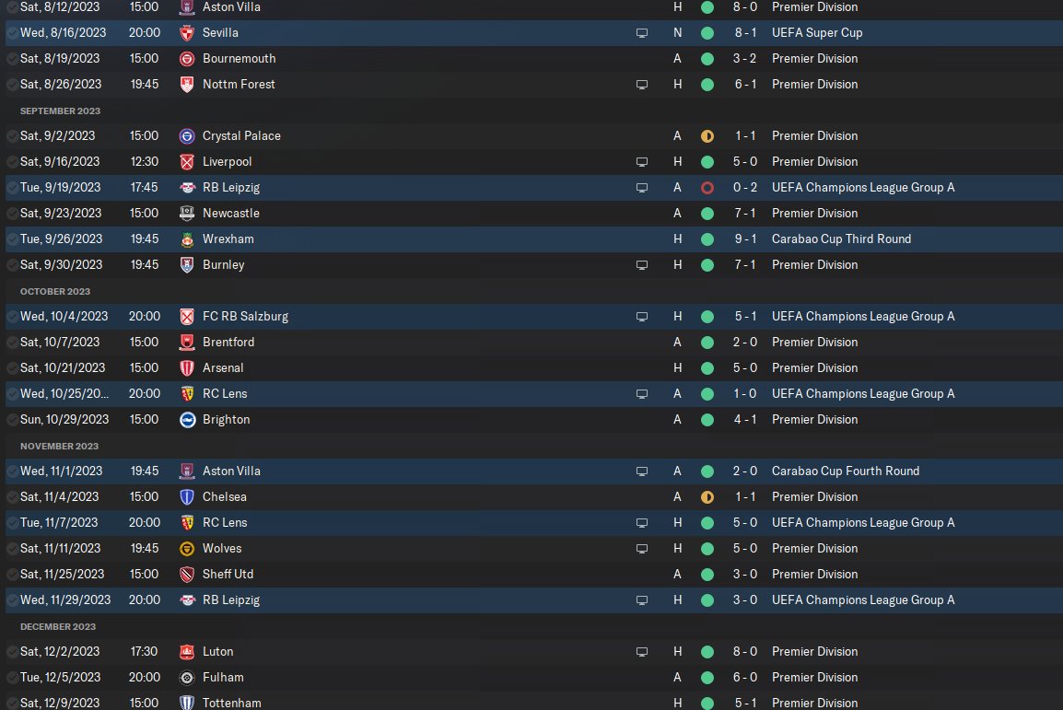The image size is (1063, 710).
Task: Click the Sevilla club badge icon
Action: click(x=187, y=32)
